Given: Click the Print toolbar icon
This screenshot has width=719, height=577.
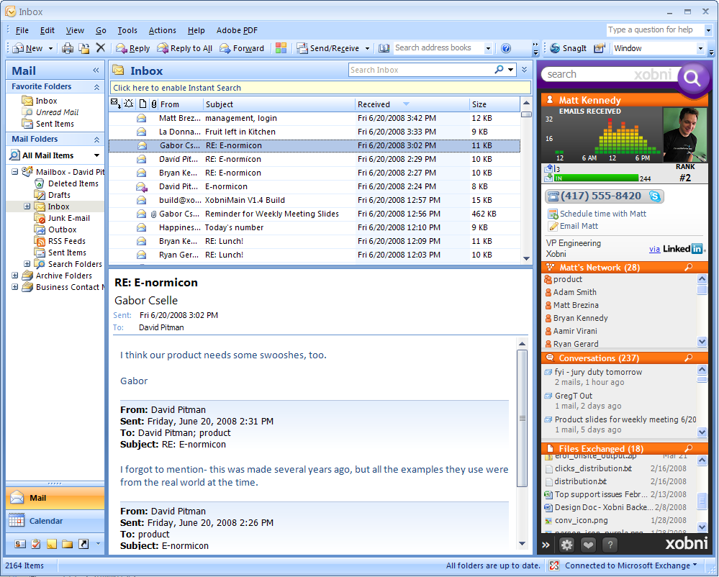Looking at the screenshot, I should click(x=68, y=48).
